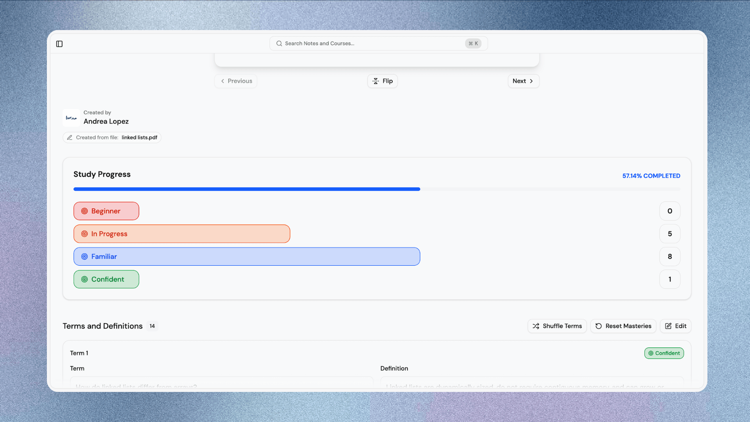Select the green Confident mastery bar in Study Progress

pyautogui.click(x=106, y=279)
